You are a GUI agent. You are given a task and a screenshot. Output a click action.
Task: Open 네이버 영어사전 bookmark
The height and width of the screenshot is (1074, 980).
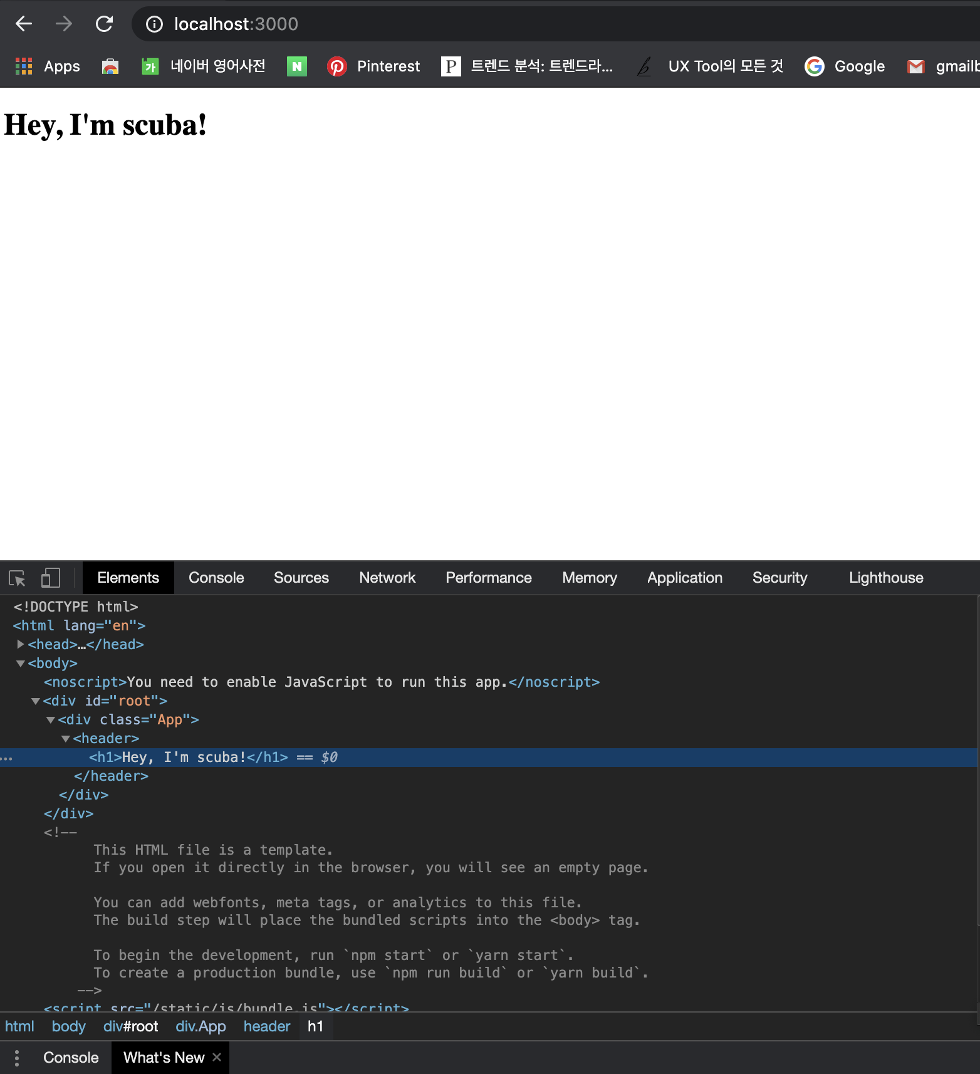(x=204, y=66)
